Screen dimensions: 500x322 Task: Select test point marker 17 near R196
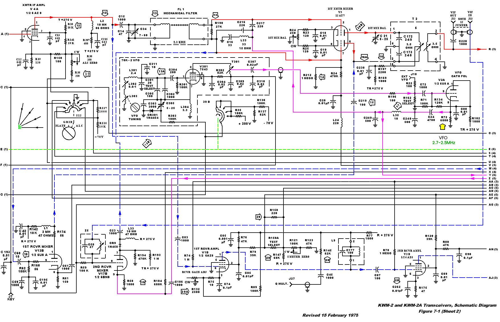coord(398,106)
